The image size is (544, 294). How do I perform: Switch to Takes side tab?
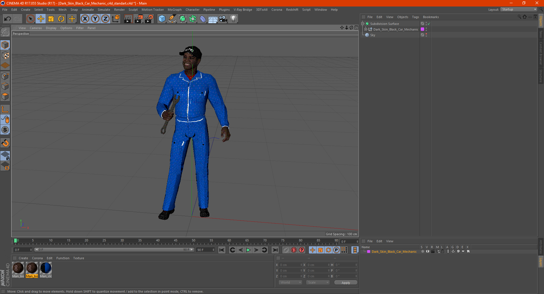click(541, 34)
